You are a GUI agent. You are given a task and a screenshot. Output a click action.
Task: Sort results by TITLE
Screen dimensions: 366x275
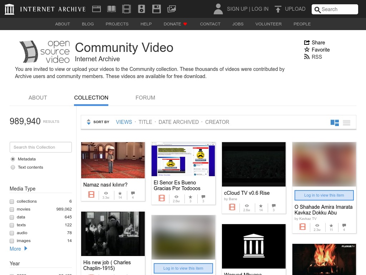(x=145, y=122)
